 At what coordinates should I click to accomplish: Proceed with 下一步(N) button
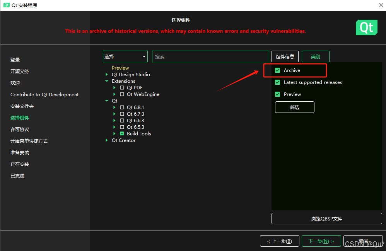click(321, 241)
